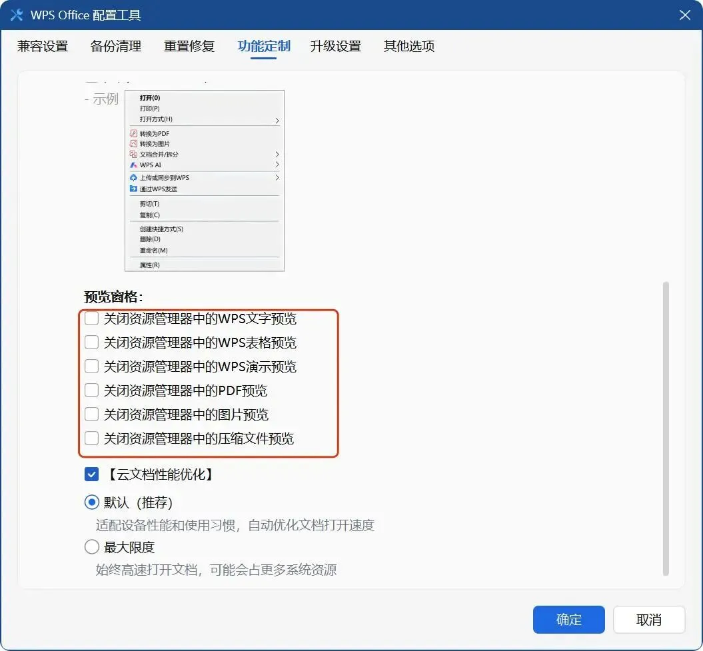
Task: Check 关闭资源管理器中的WPS文字预览
Action: click(x=91, y=319)
